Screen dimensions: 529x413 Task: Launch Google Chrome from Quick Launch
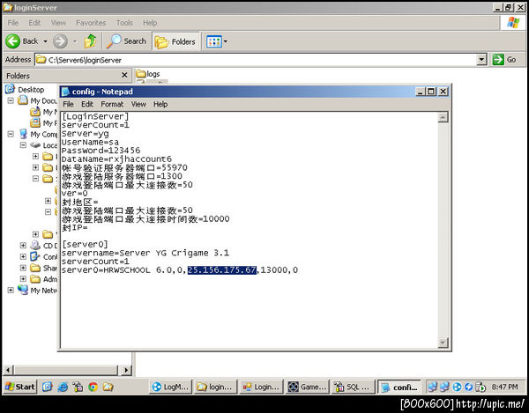point(93,387)
